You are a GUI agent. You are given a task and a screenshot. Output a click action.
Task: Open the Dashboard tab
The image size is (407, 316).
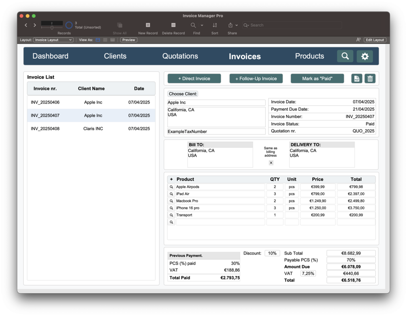coord(50,56)
